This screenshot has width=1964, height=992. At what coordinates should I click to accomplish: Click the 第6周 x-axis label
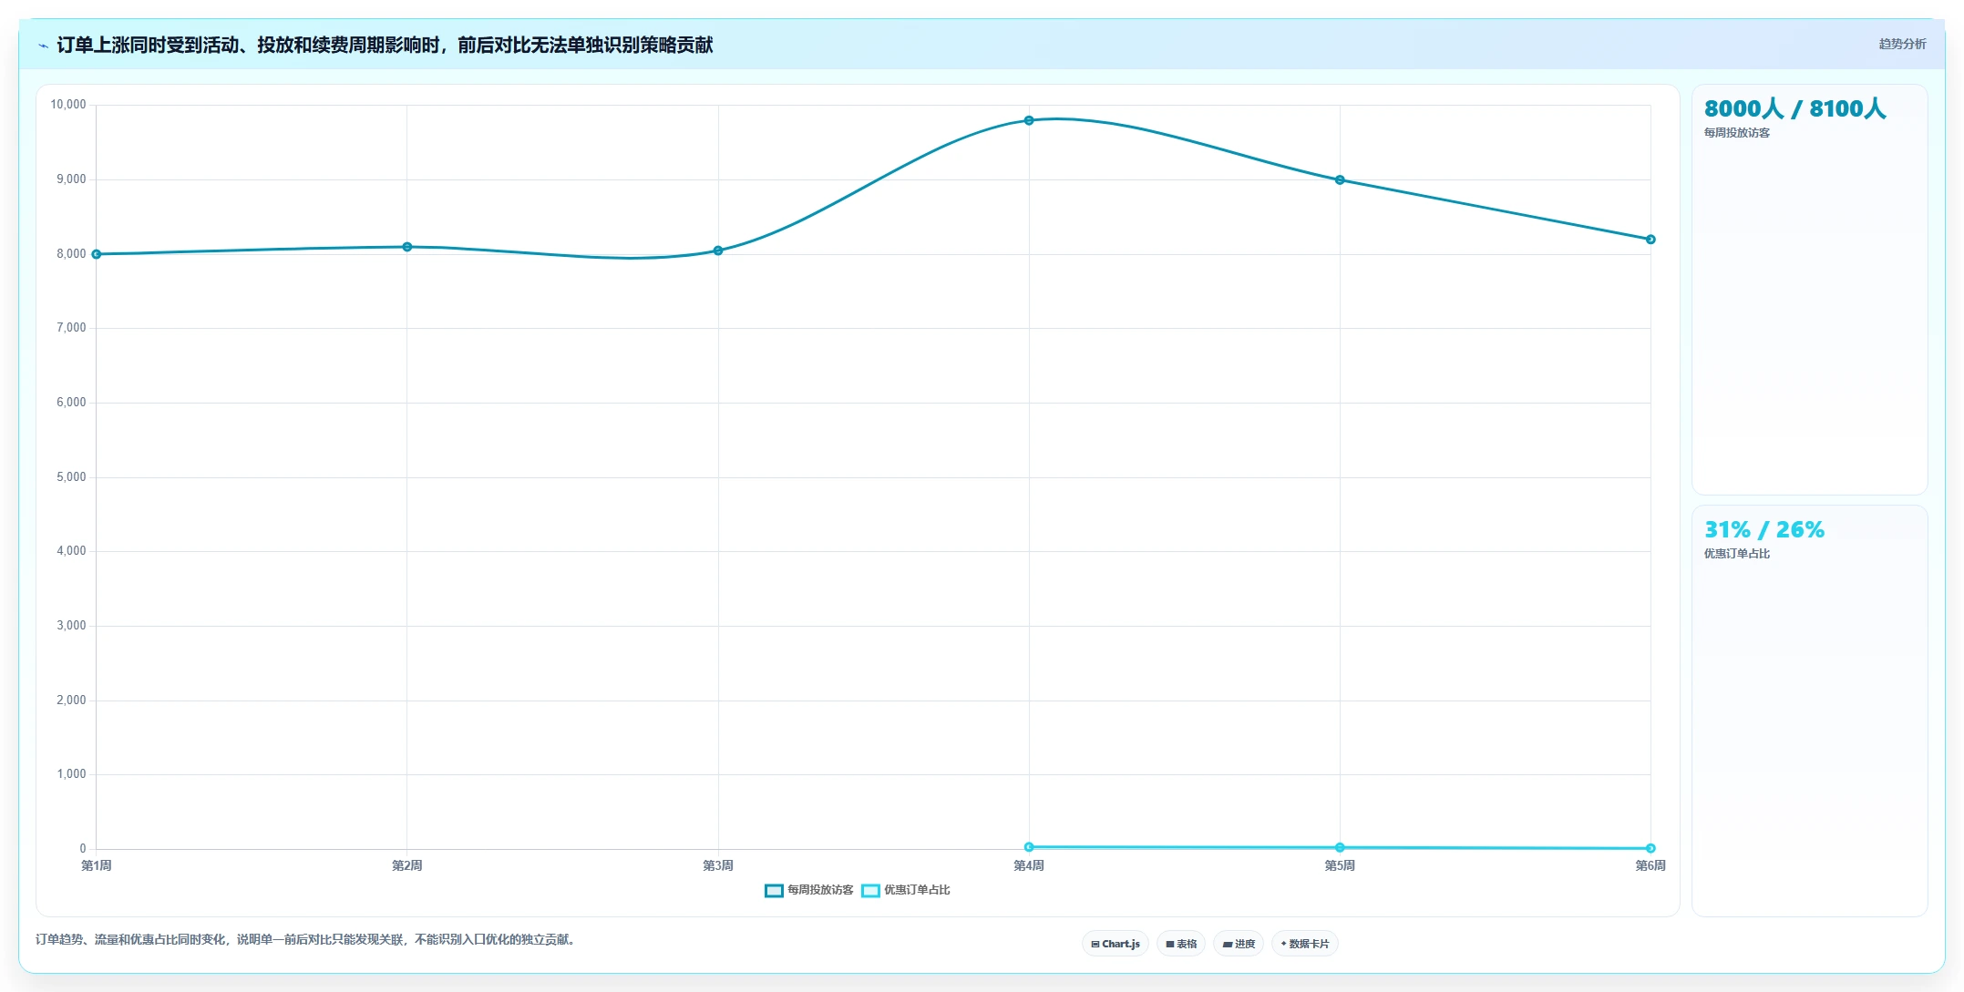1650,865
